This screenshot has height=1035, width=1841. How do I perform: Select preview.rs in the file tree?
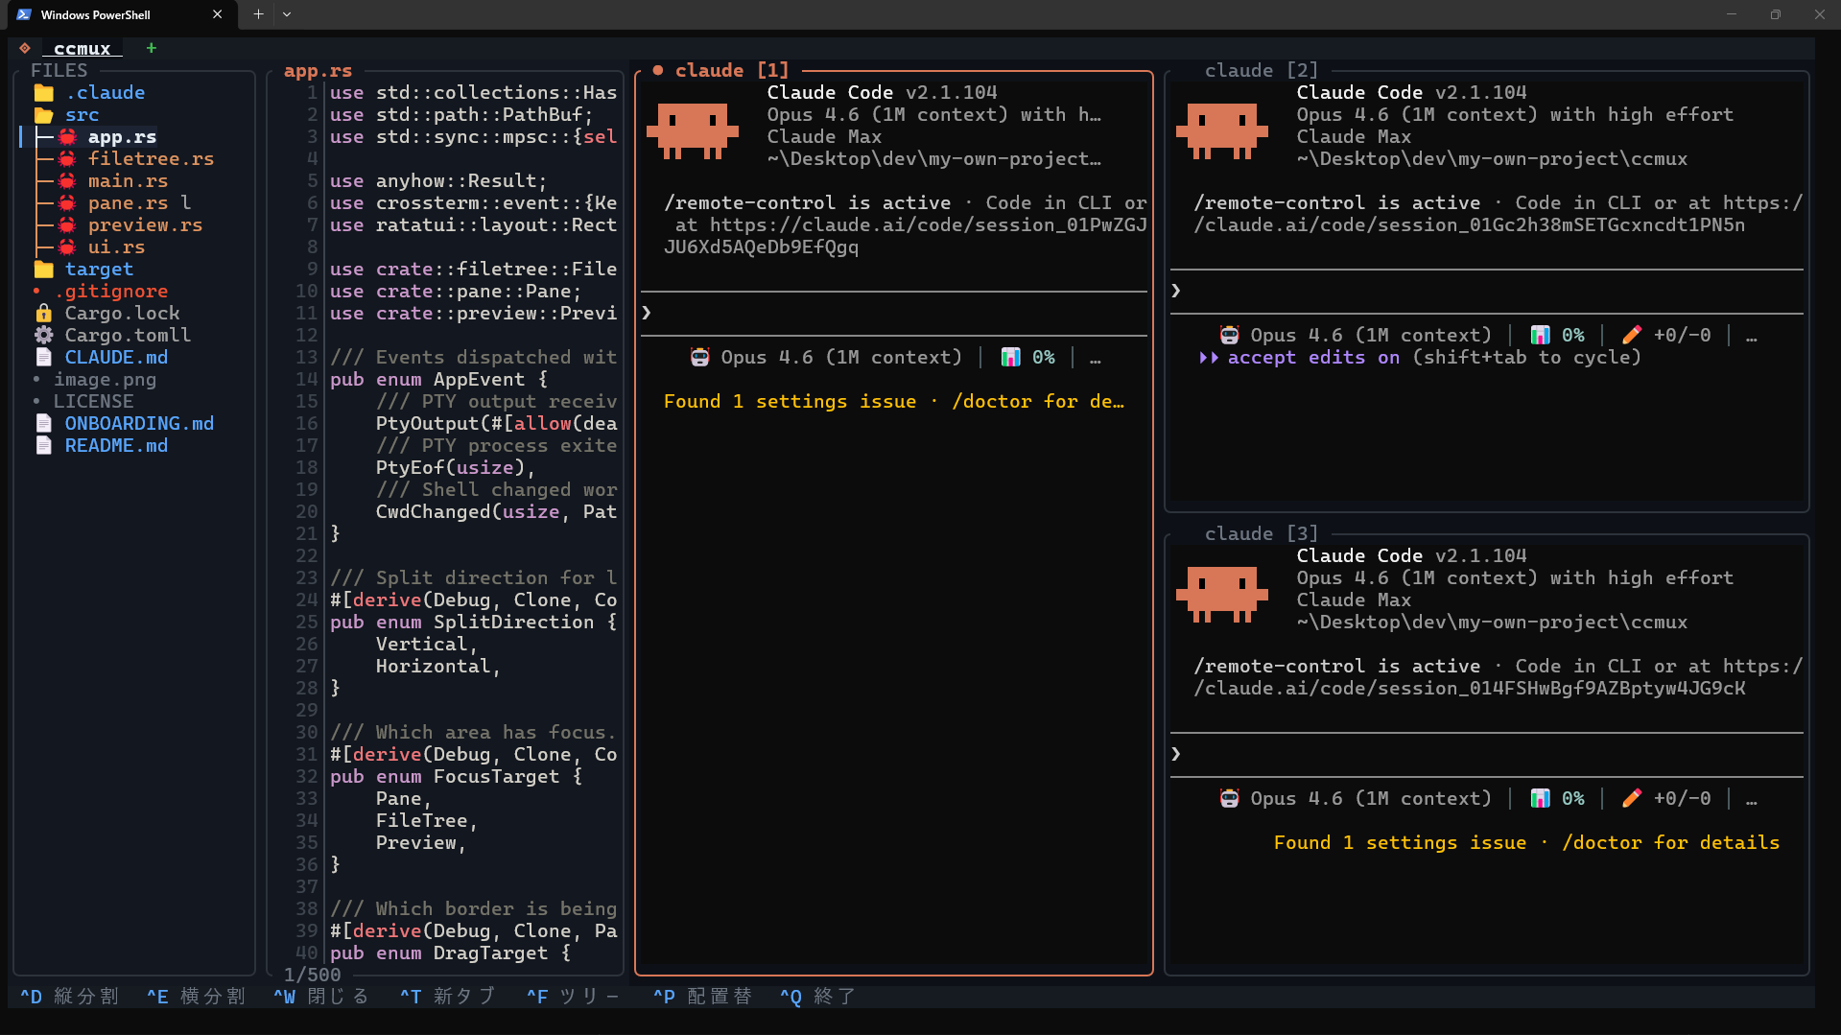click(x=145, y=224)
